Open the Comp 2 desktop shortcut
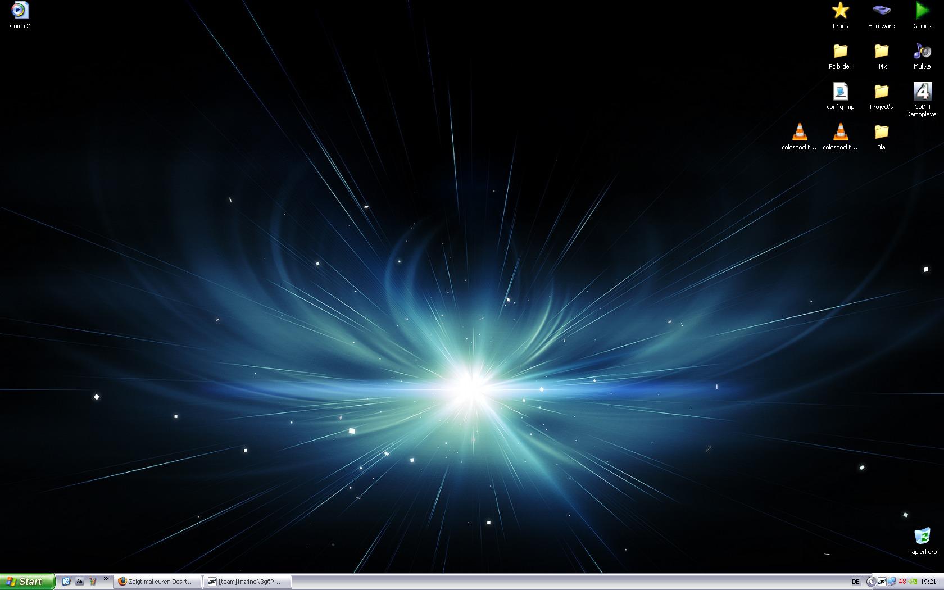 point(20,16)
